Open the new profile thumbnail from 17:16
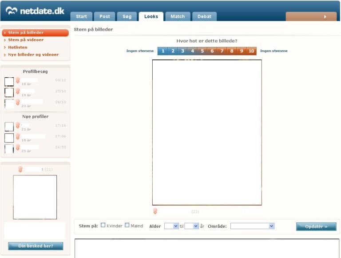 [x=9, y=127]
